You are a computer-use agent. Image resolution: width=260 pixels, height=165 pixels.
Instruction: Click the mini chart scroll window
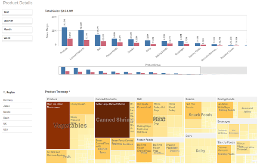point(130,71)
